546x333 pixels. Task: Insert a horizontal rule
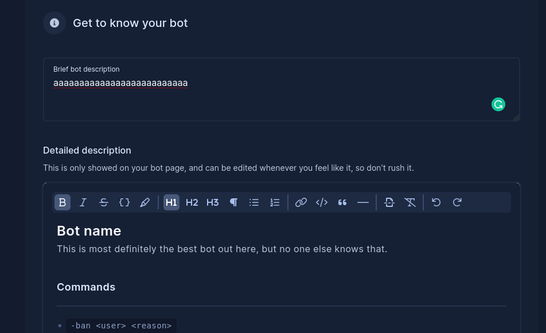[363, 202]
